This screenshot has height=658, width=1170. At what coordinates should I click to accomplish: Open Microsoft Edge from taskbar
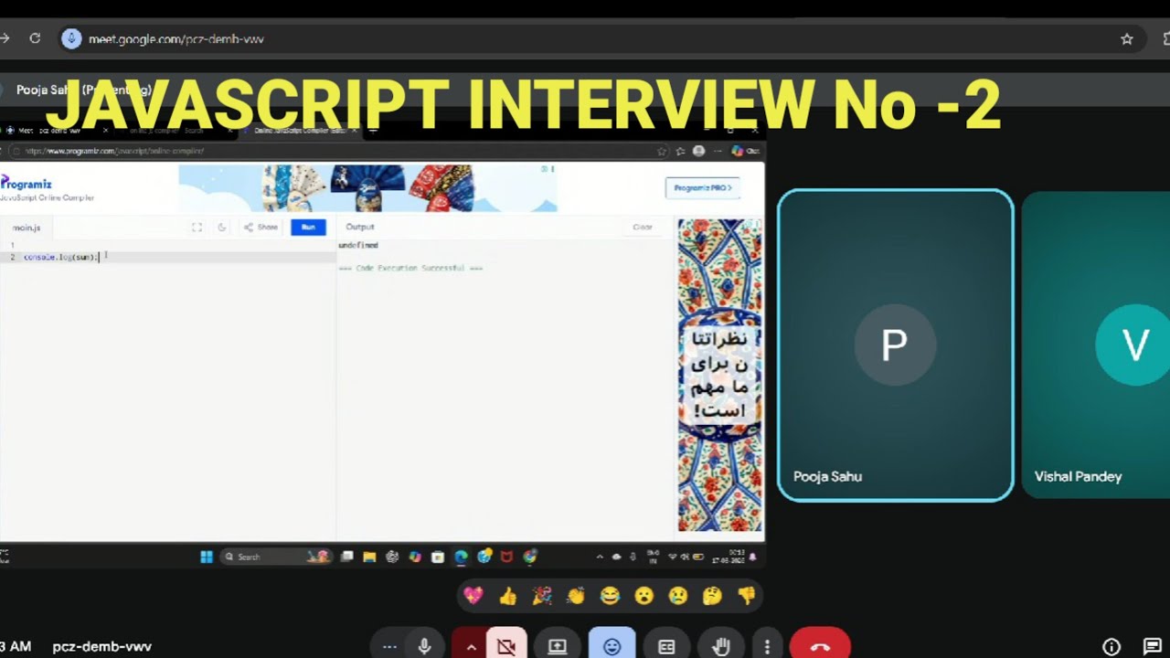pyautogui.click(x=461, y=557)
